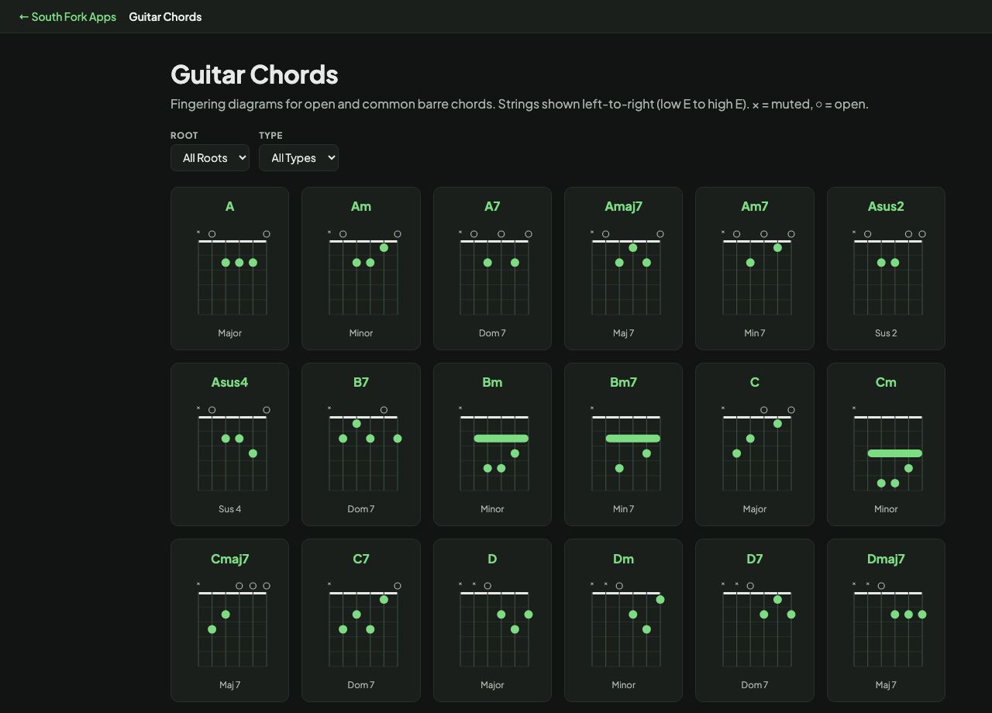Select the Am chord diagram
The width and height of the screenshot is (992, 713).
point(361,268)
